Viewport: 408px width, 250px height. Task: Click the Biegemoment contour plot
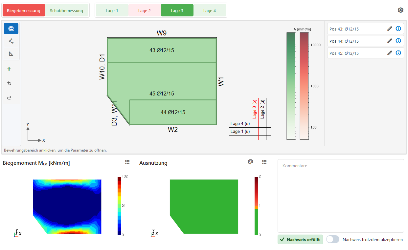[x=67, y=207]
